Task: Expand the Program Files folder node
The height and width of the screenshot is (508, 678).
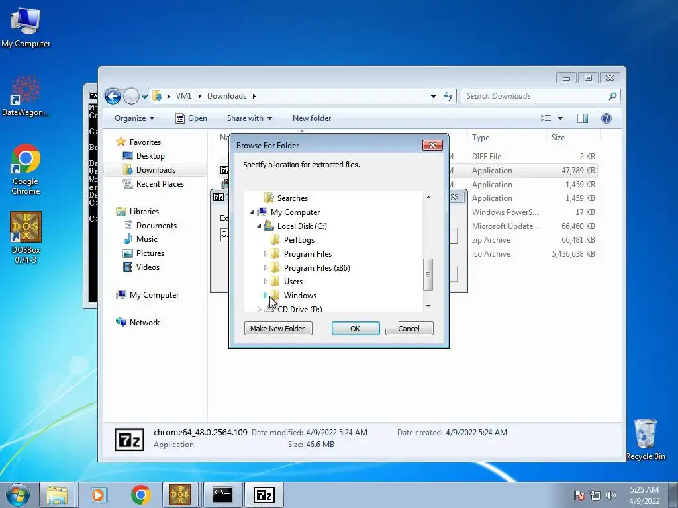Action: point(266,253)
